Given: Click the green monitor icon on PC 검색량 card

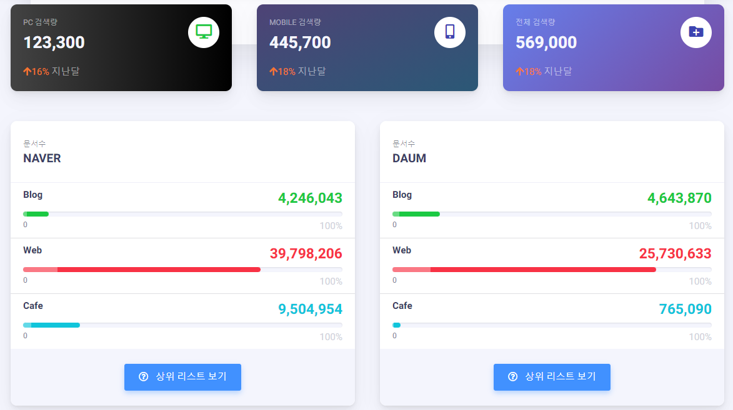Looking at the screenshot, I should tap(203, 32).
